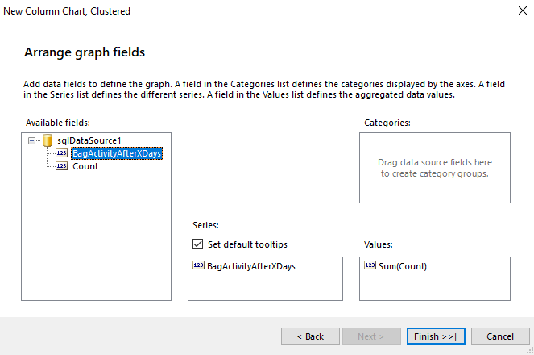
Task: Click empty space in Available fields panel
Action: point(97,242)
